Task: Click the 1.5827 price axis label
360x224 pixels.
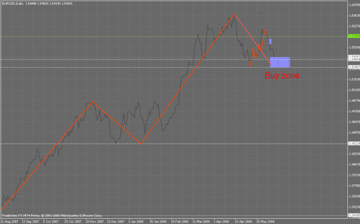Action: click(x=354, y=26)
